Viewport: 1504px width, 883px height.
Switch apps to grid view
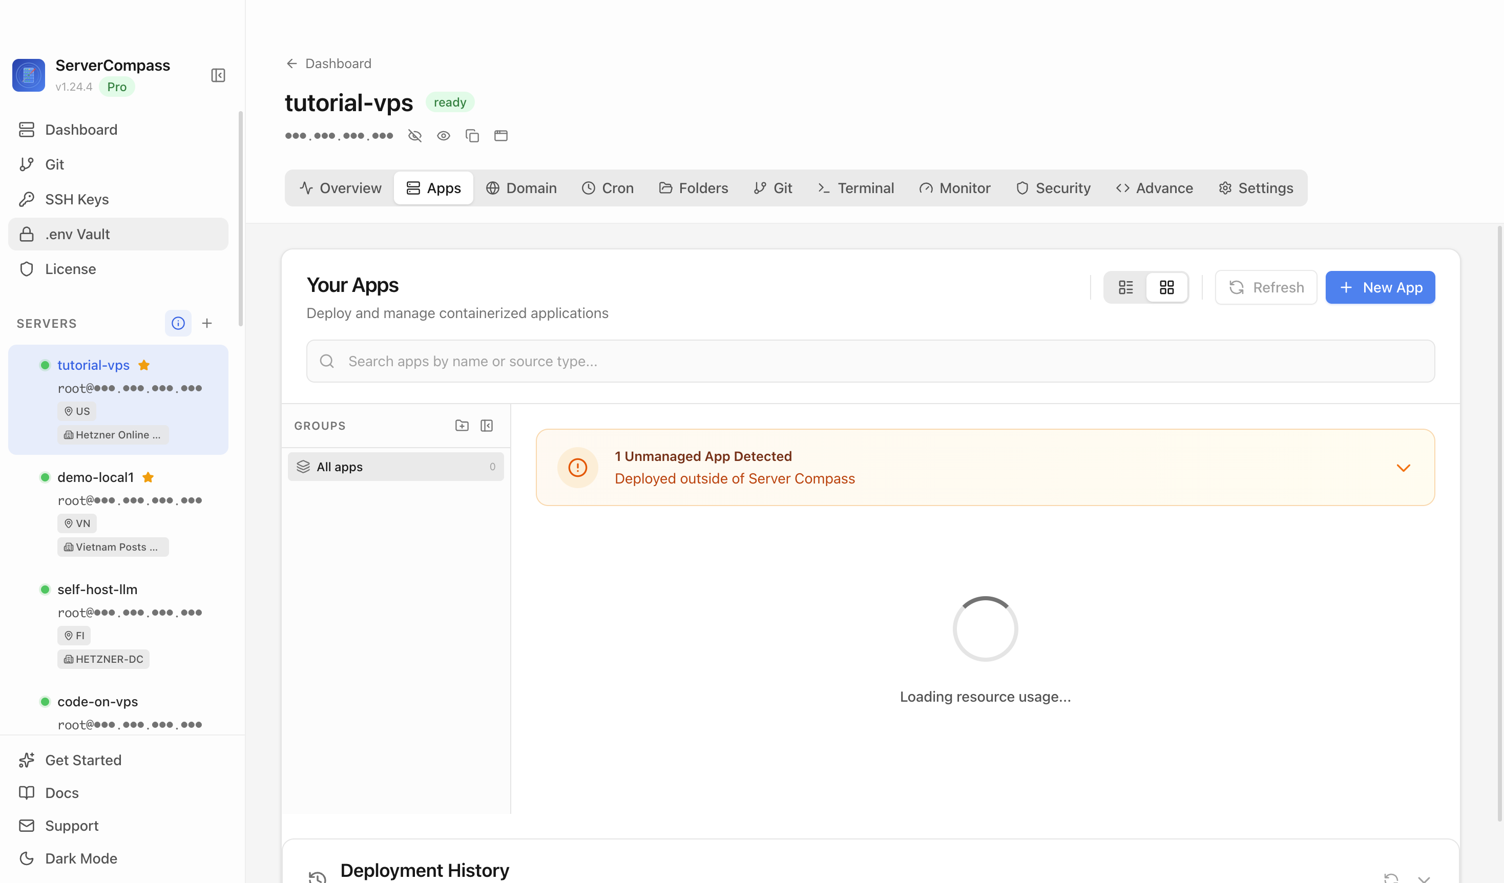[1167, 287]
